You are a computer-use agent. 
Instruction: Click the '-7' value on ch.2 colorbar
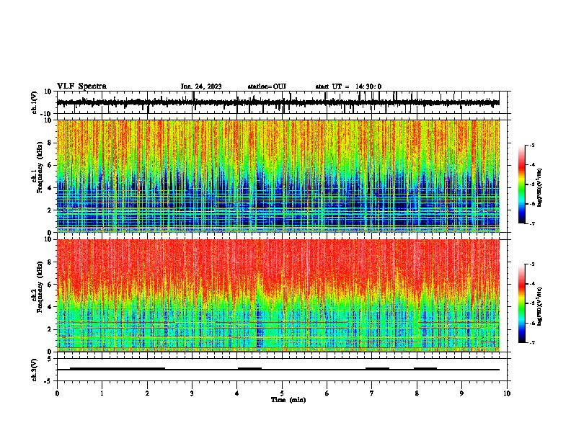[532, 342]
